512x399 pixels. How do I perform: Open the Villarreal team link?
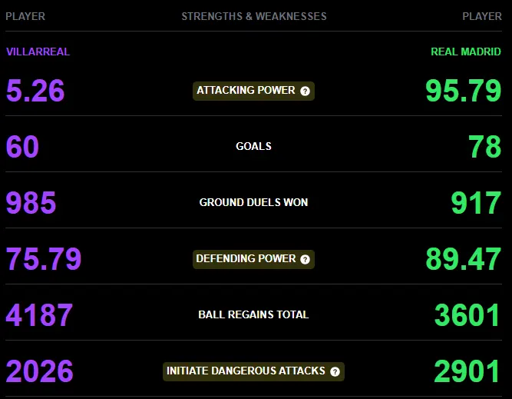tap(38, 52)
